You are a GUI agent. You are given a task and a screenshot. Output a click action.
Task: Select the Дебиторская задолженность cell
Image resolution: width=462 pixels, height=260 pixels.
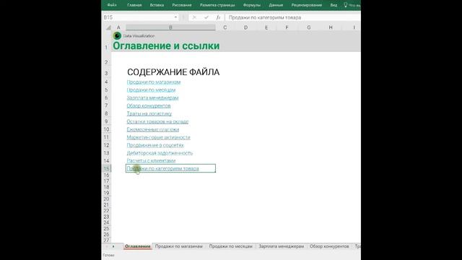point(160,153)
